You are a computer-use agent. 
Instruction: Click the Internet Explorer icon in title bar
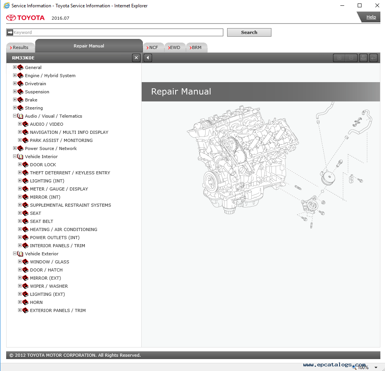click(7, 5)
